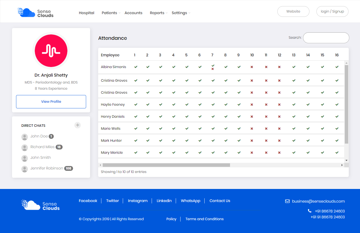Open the WhatsApp footer link
This screenshot has width=360, height=233.
point(190,201)
